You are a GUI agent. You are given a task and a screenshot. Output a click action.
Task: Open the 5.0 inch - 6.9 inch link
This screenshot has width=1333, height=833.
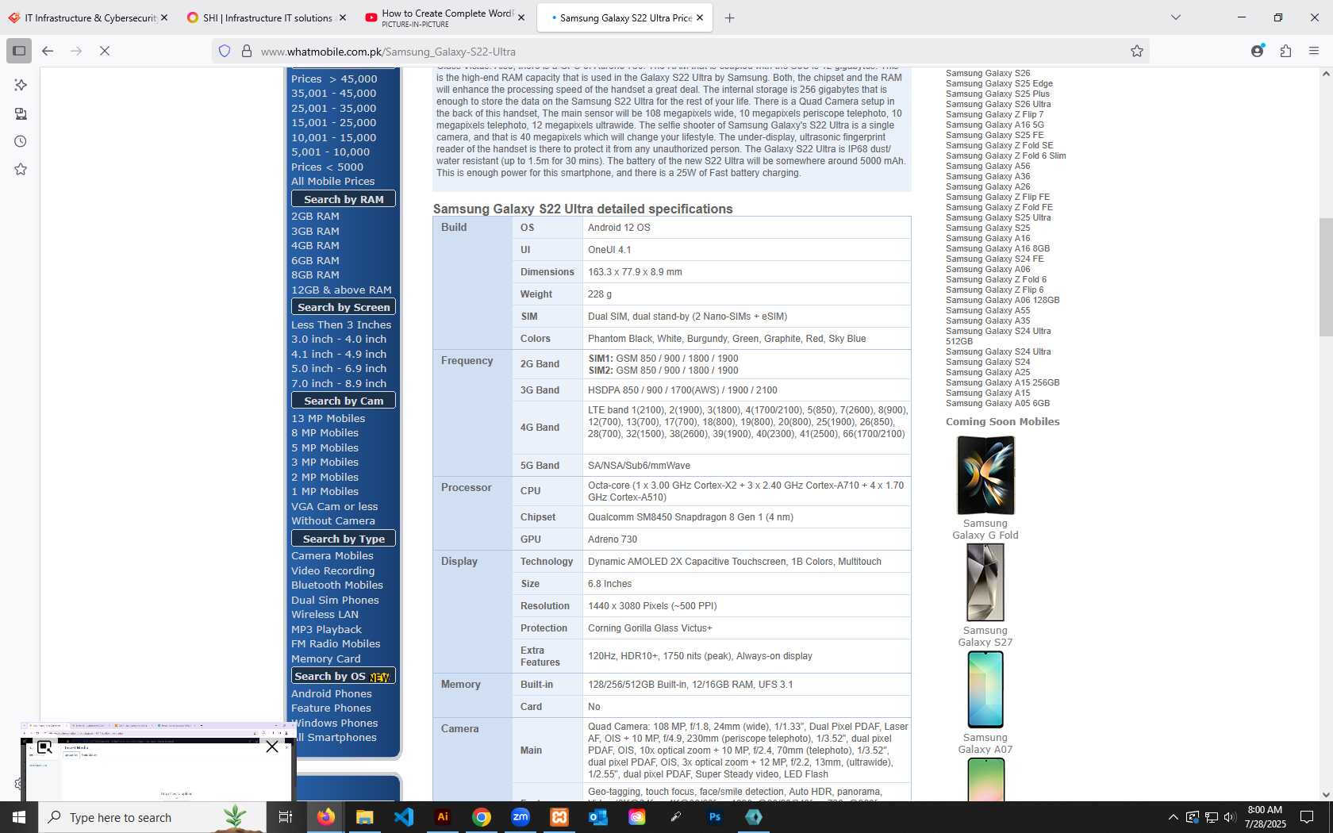point(339,368)
